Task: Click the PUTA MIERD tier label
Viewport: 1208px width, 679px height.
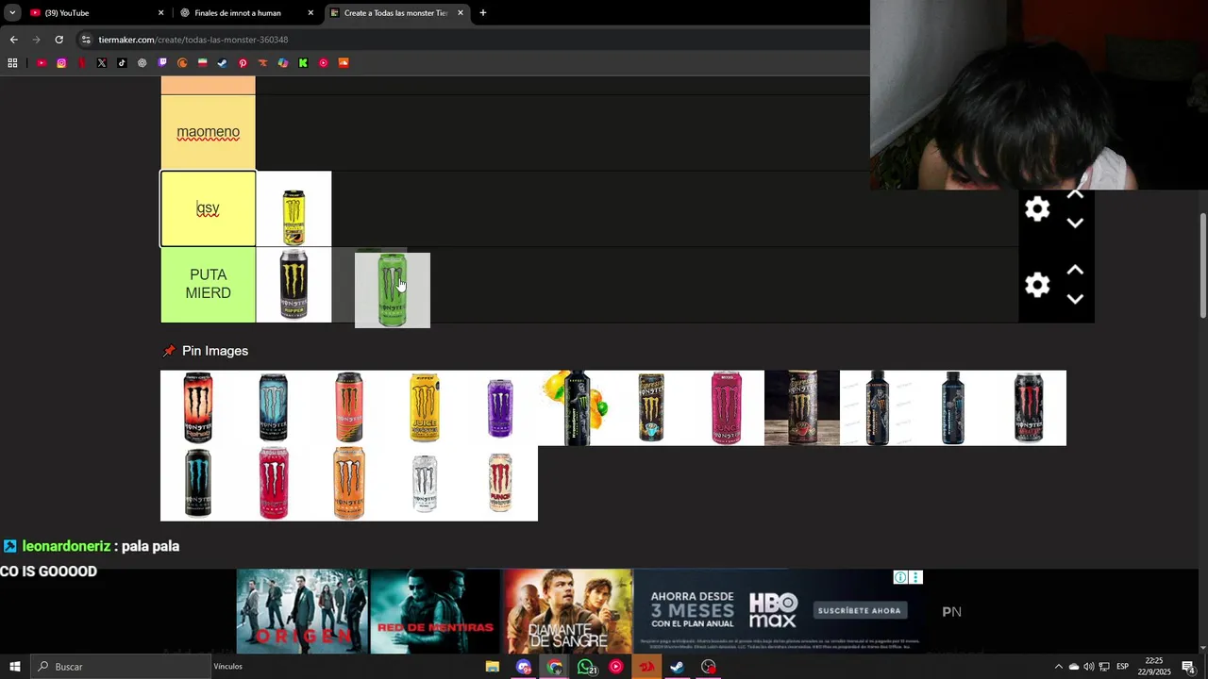Action: click(x=208, y=285)
